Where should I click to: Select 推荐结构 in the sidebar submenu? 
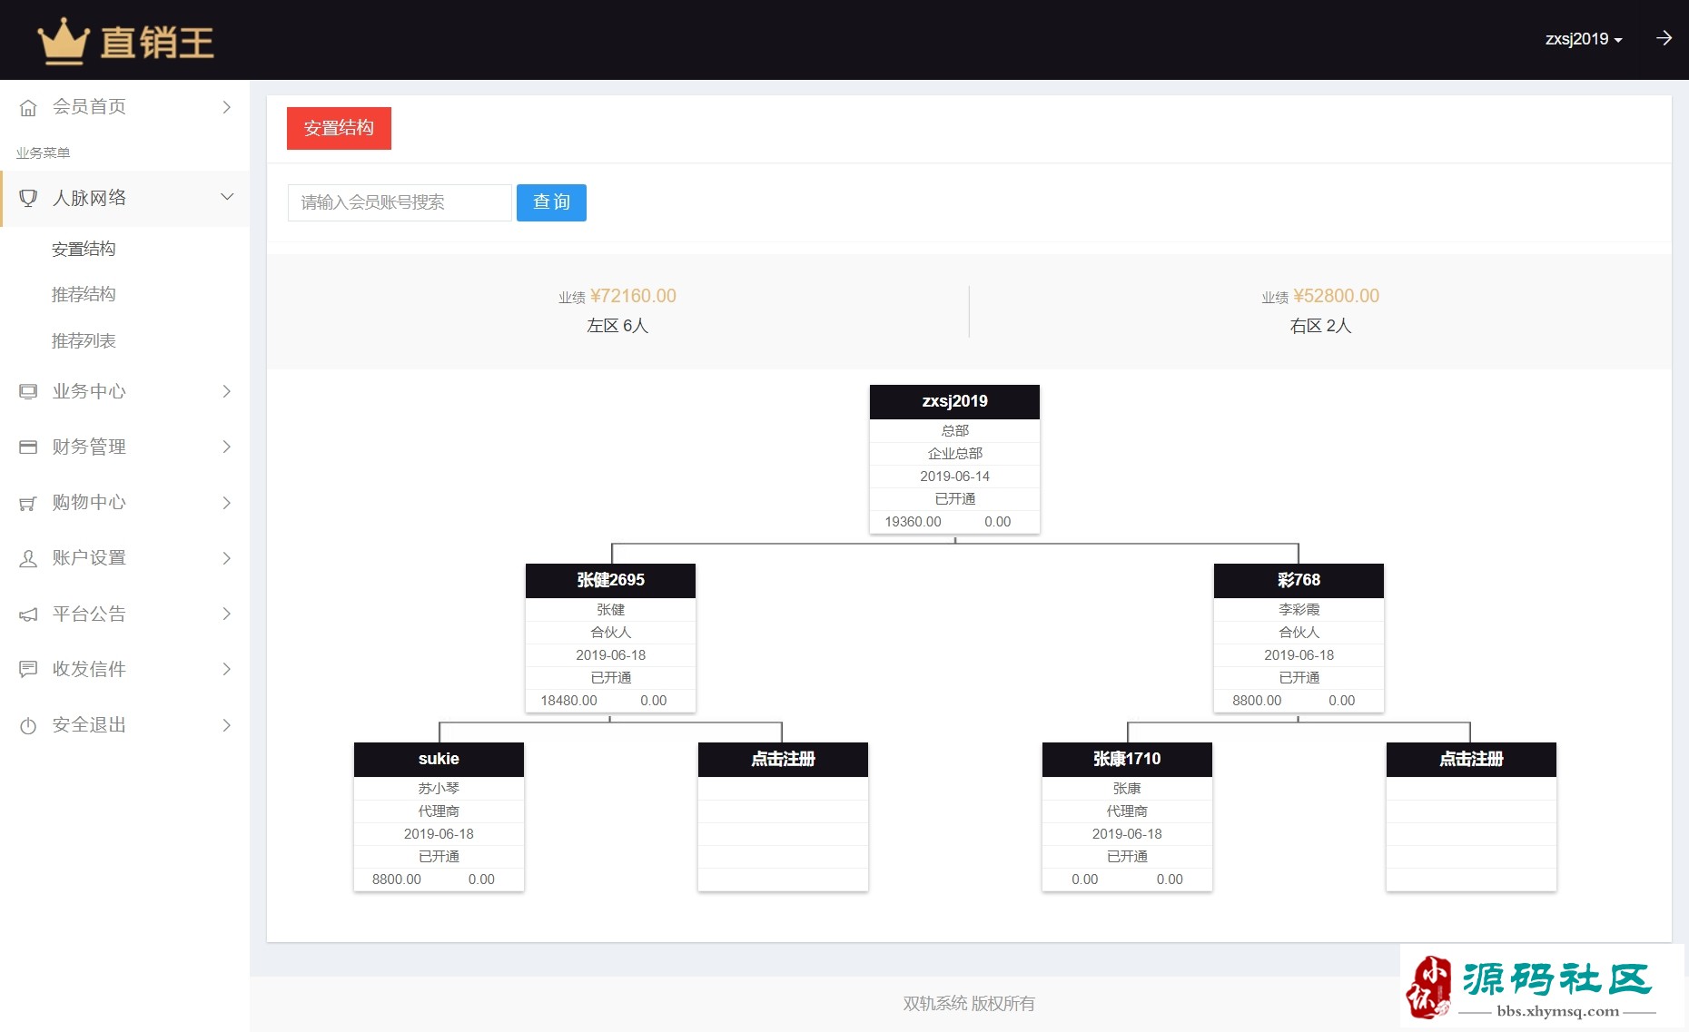84,294
